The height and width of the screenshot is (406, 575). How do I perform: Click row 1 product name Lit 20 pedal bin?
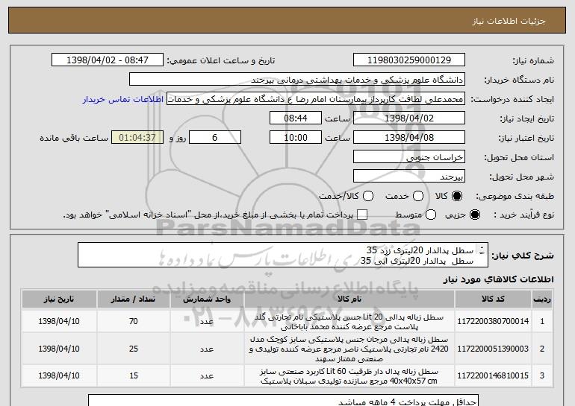click(349, 322)
